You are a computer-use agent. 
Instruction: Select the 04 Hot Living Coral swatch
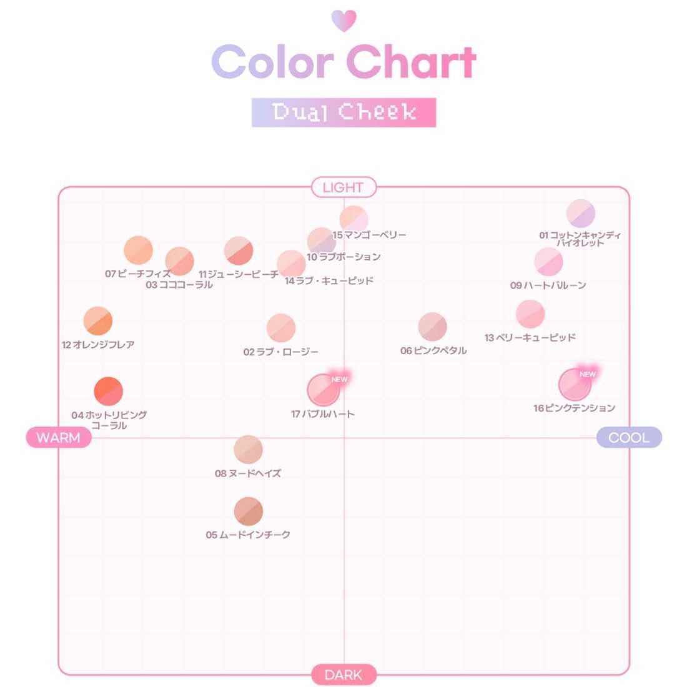[108, 392]
